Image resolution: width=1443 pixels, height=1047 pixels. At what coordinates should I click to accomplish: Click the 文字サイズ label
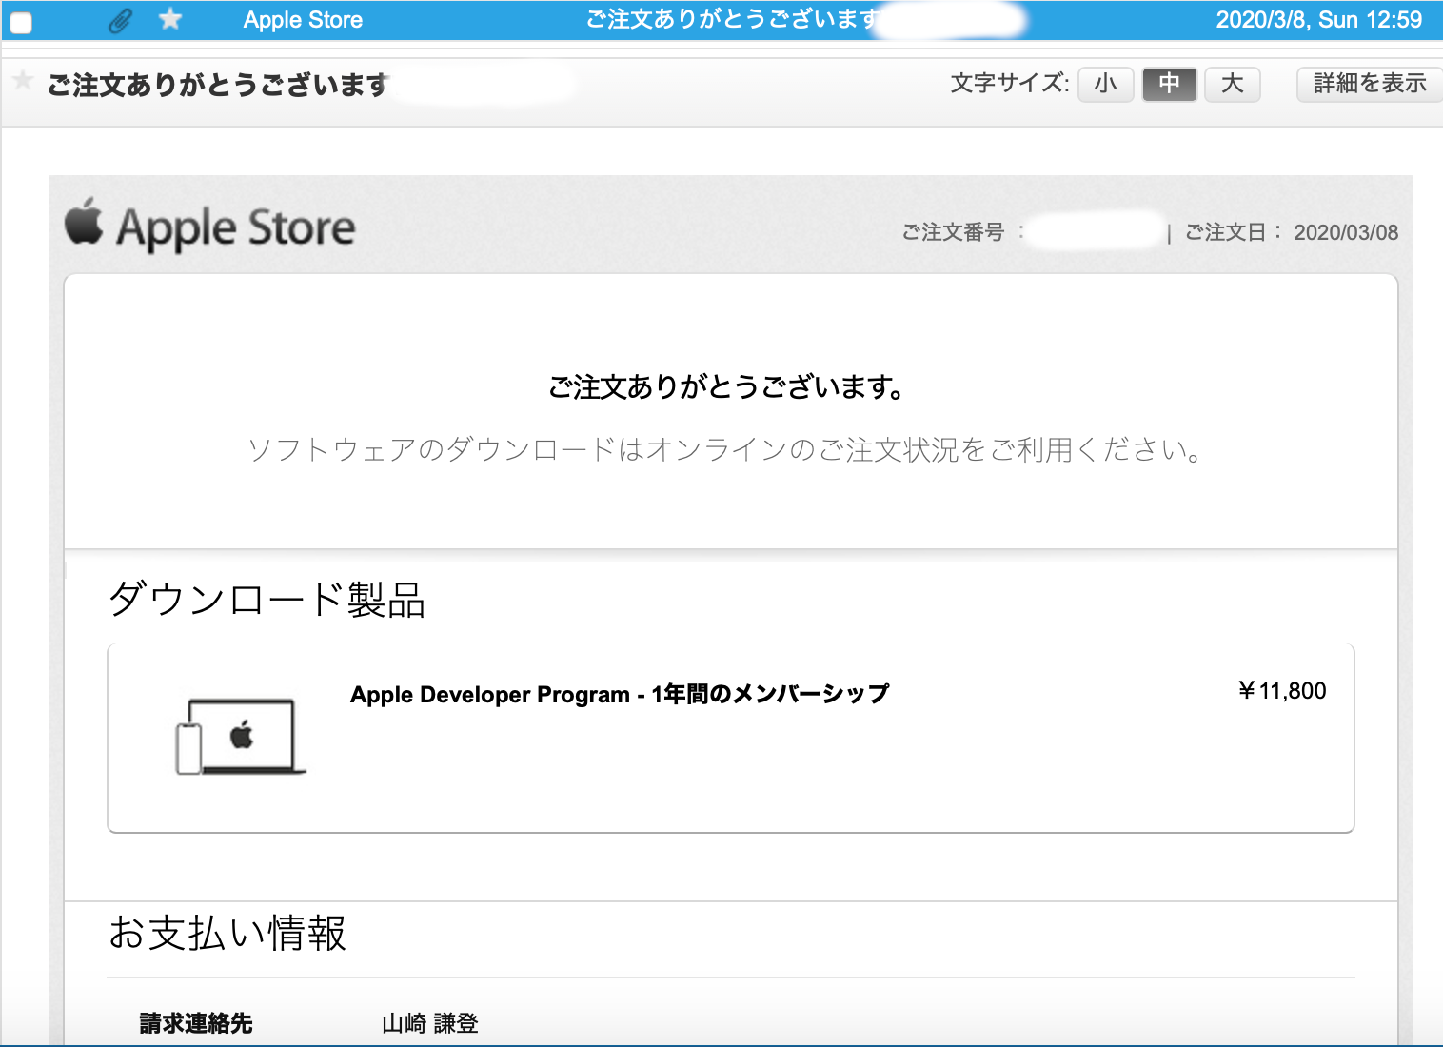(x=1009, y=84)
